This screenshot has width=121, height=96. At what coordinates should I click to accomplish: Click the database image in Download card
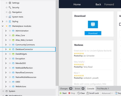93,25
